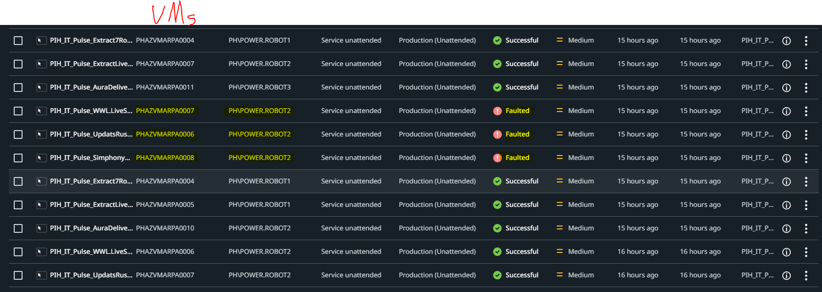
Task: Open more actions for the faulted WWL.LiveS job
Action: tap(806, 111)
